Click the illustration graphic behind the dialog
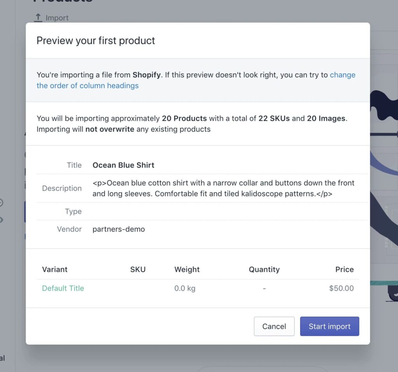The height and width of the screenshot is (372, 398). [384, 195]
